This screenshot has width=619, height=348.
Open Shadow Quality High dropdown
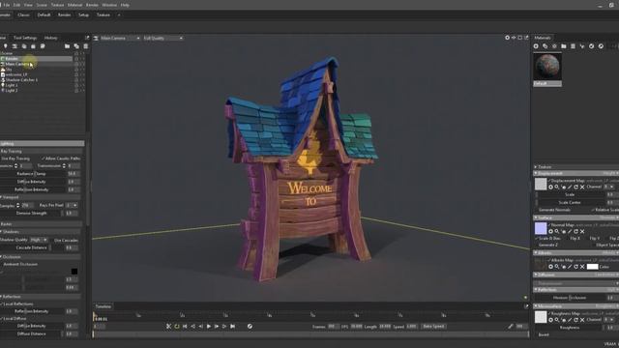39,240
